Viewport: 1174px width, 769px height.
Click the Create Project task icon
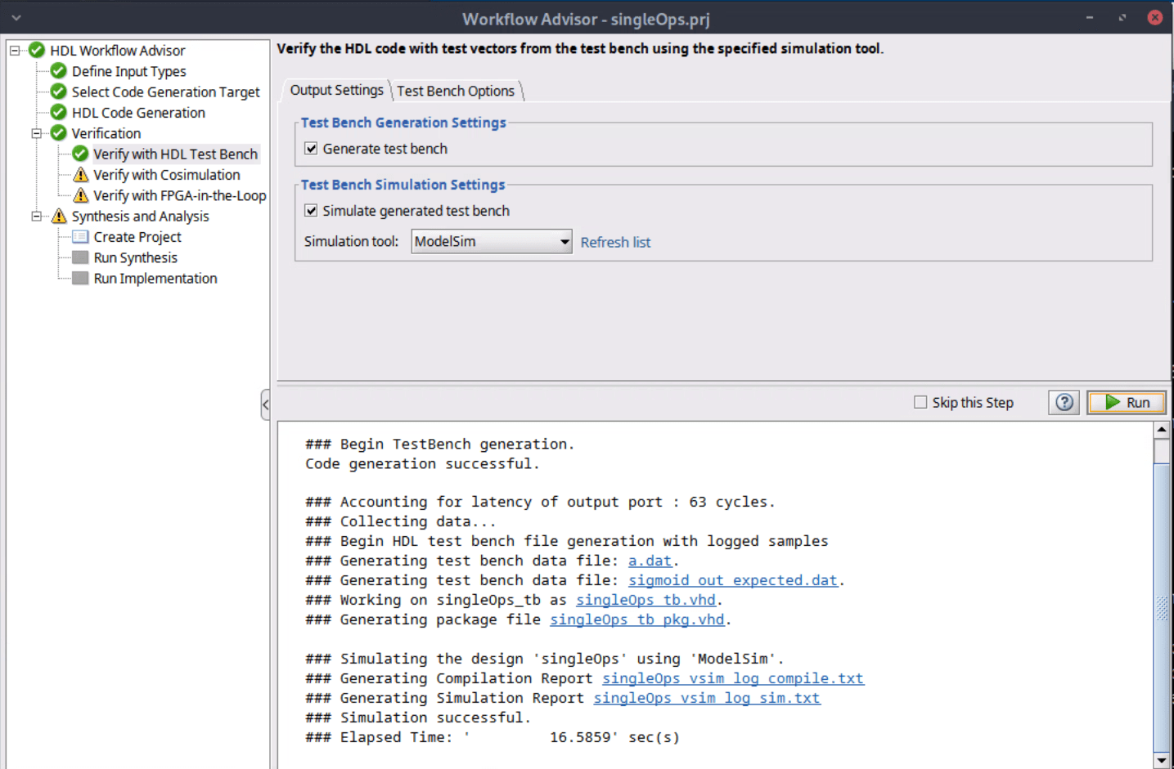79,236
